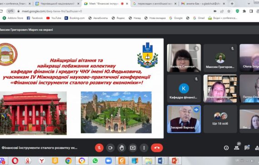This screenshot has width=259, height=165.
Task: Open Google bookmark
Action: (176, 18)
